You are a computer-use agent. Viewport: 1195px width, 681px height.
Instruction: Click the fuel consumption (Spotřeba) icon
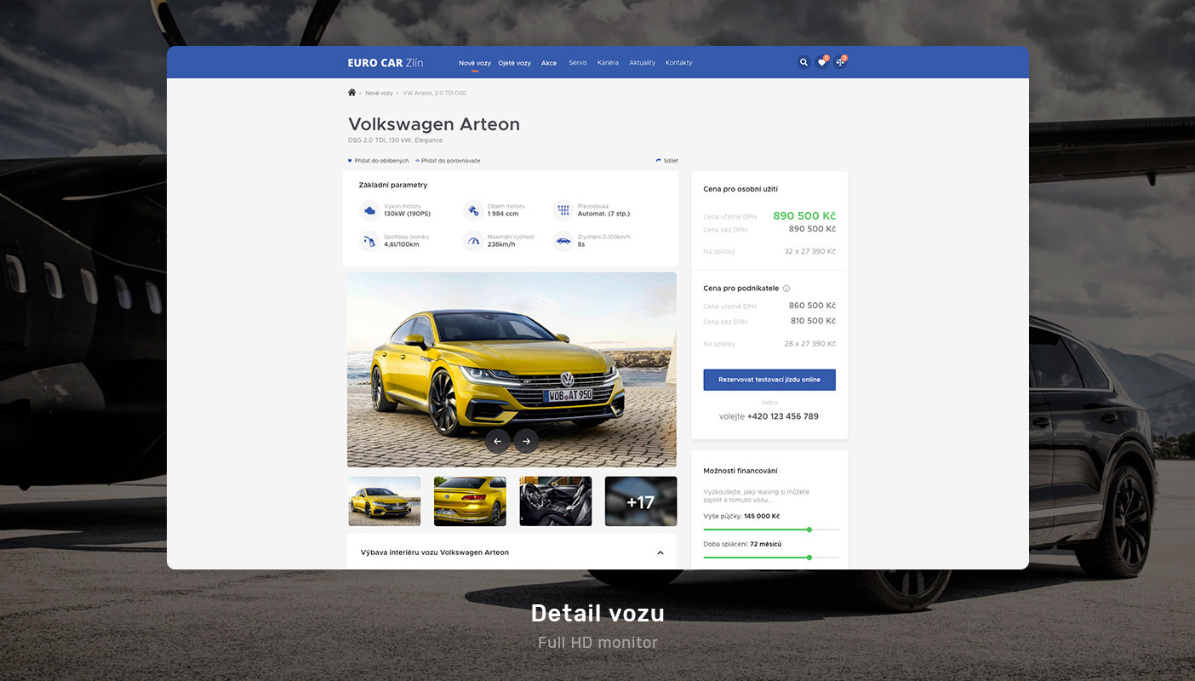pos(369,241)
